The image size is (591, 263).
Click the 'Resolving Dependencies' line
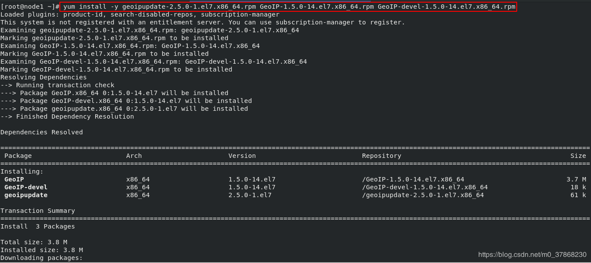point(44,77)
